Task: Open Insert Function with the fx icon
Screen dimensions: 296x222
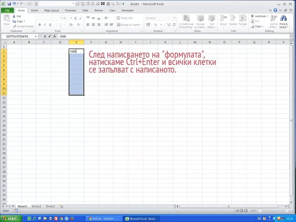Action: tap(54, 36)
